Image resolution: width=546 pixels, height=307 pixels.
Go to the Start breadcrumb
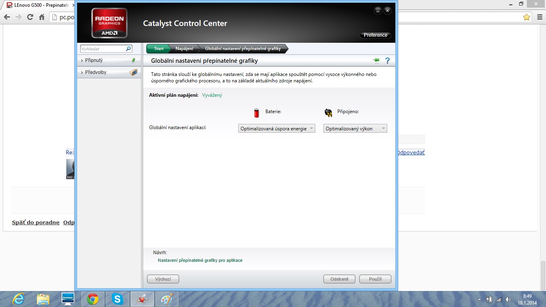click(159, 49)
